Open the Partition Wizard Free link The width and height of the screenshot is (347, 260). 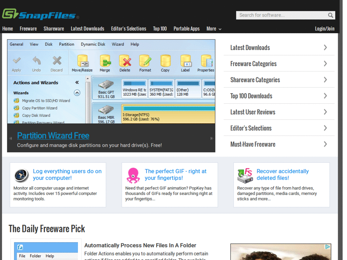(x=53, y=135)
